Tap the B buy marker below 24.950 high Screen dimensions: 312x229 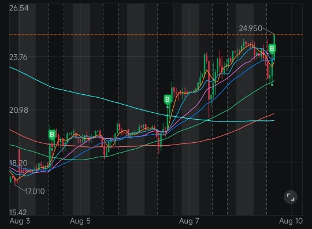point(272,49)
